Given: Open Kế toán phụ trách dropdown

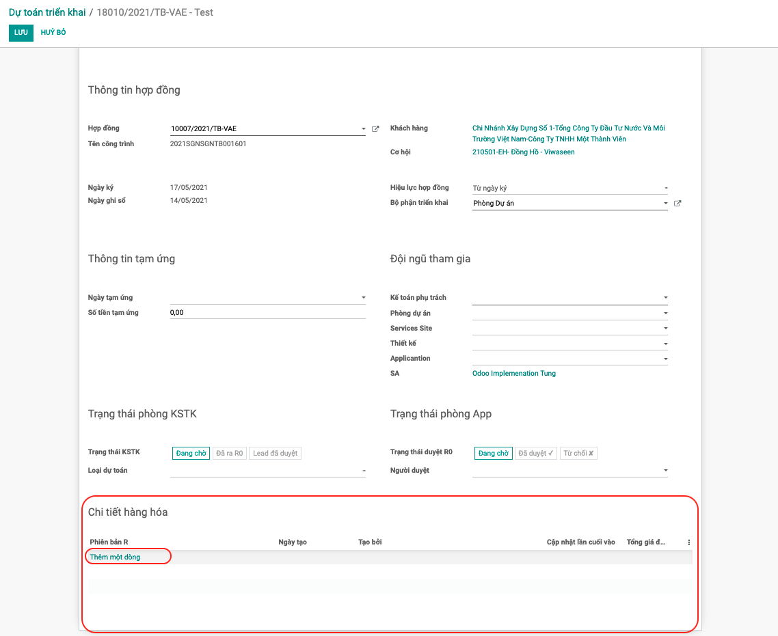Looking at the screenshot, I should click(665, 298).
